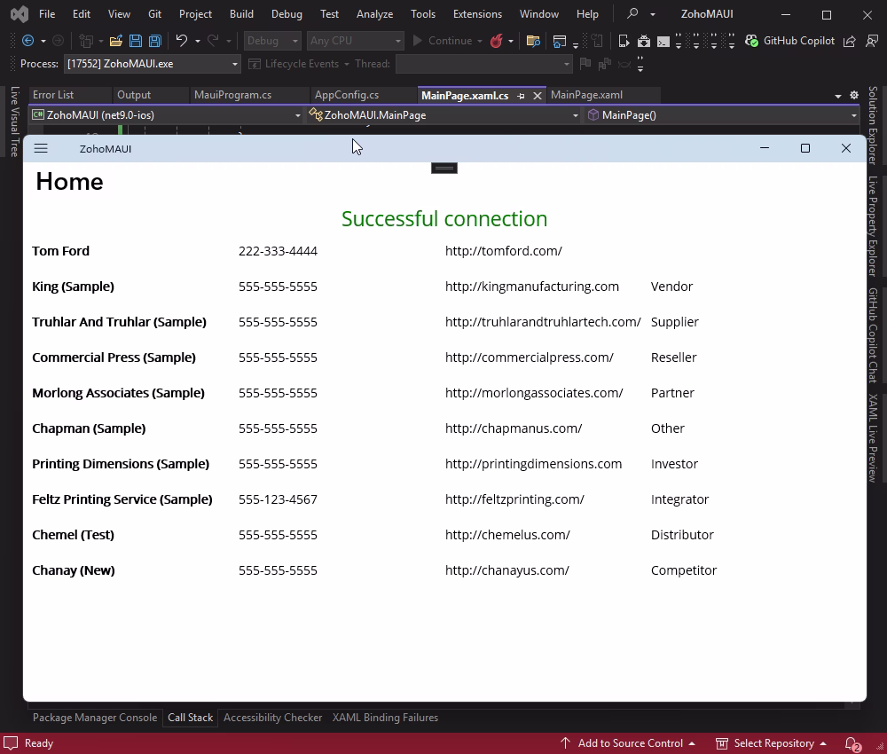
Task: Open the XAML Binding Failures tab
Action: (385, 718)
